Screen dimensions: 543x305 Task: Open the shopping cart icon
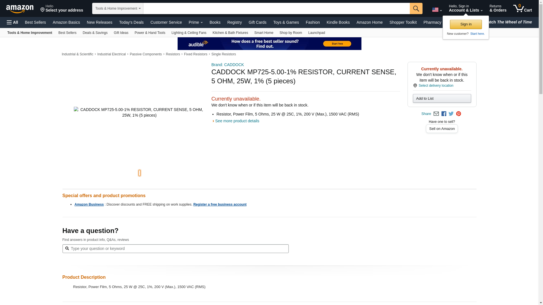point(522,8)
